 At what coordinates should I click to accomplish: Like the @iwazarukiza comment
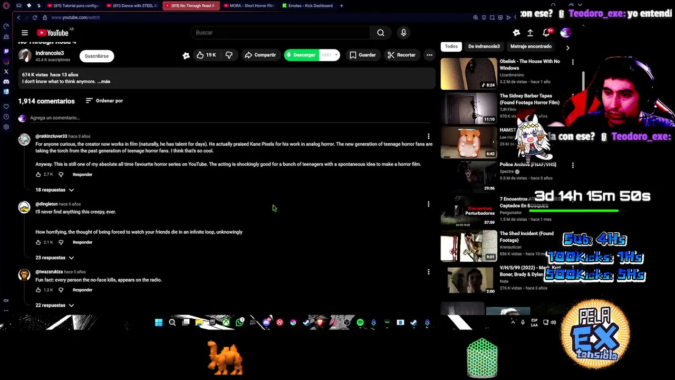[38, 290]
